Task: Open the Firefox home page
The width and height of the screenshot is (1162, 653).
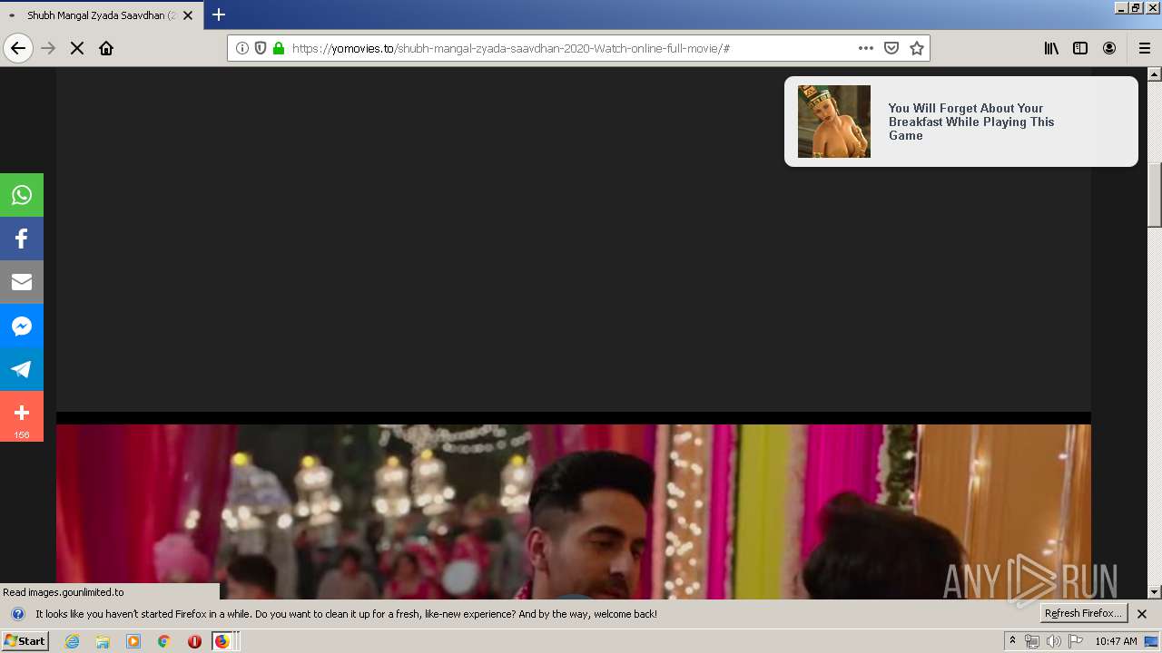Action: pyautogui.click(x=106, y=48)
